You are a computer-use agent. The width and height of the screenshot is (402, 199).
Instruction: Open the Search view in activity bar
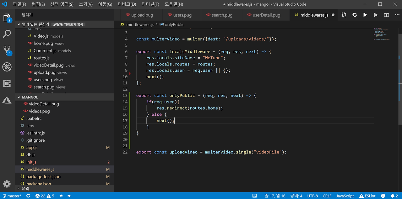click(7, 34)
